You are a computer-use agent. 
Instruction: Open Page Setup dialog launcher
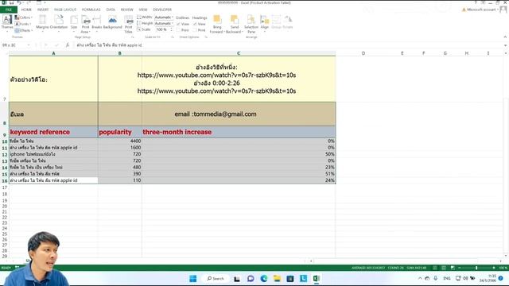point(133,37)
